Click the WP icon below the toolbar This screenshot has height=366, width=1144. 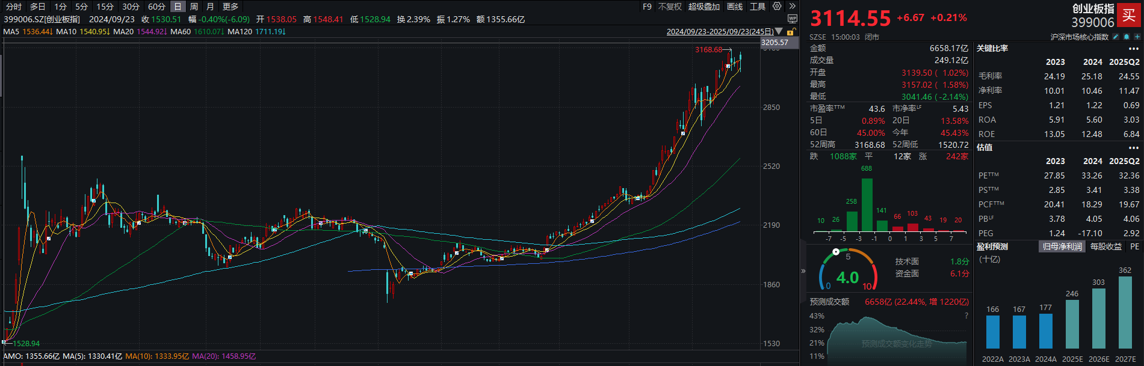pos(793,19)
